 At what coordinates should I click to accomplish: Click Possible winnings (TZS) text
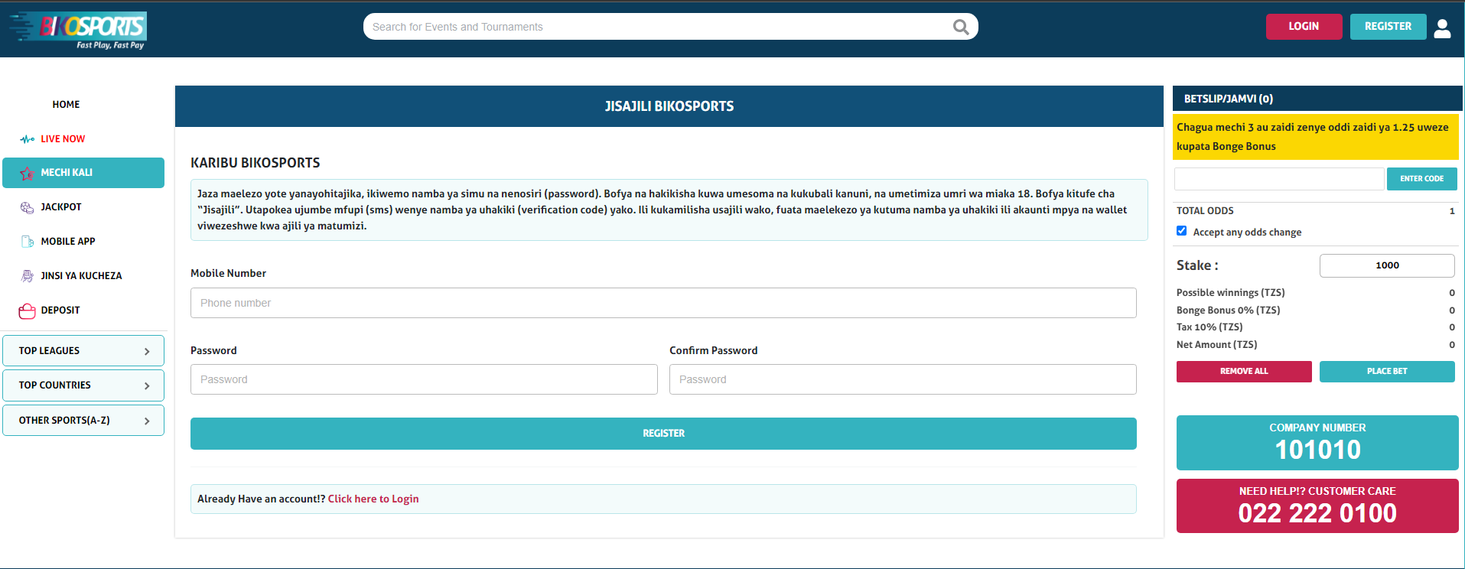[x=1230, y=293]
